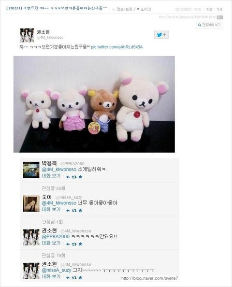
Task: Favorite 숮이's tweet with star icon
Action: coord(80,211)
